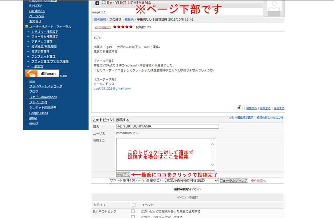Click the arrow icon before the post title
This screenshot has height=218, width=334.
97,3
